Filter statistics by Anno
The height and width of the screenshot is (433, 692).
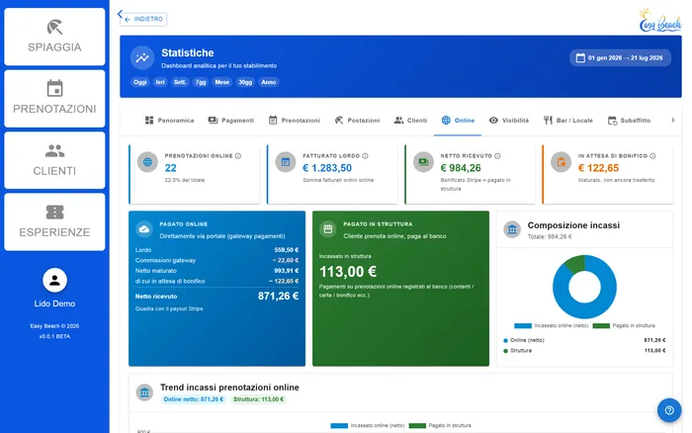click(x=268, y=82)
